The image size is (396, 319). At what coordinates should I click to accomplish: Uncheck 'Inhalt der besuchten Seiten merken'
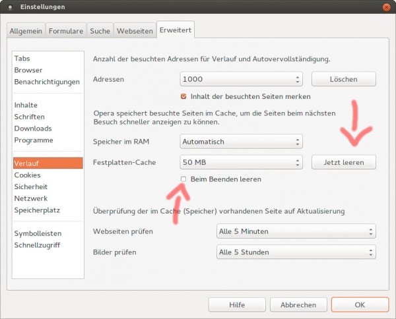184,96
